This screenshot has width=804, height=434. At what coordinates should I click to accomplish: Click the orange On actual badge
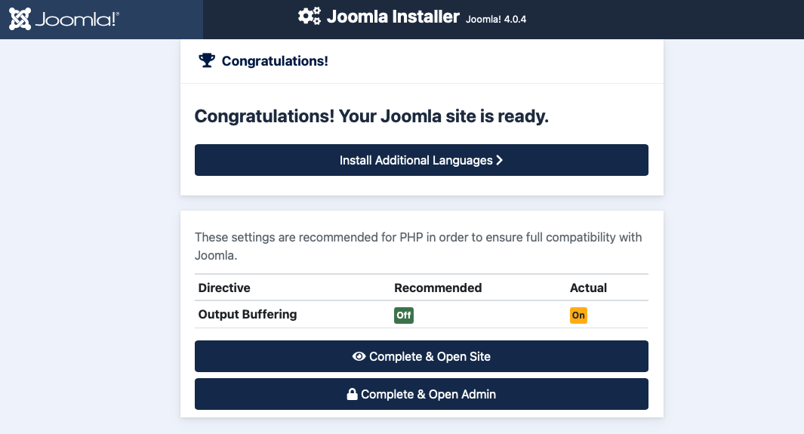point(578,315)
